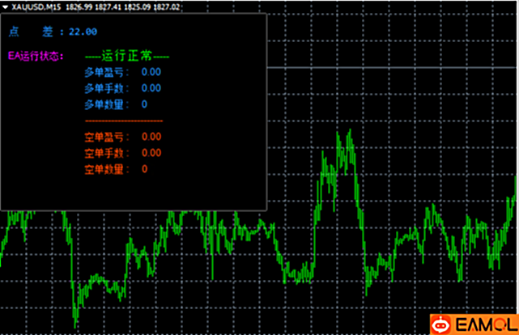
Task: Click the 空单数量 value 0
Action: [144, 169]
